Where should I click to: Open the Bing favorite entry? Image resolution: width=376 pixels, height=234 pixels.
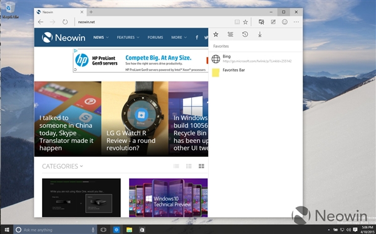point(256,58)
